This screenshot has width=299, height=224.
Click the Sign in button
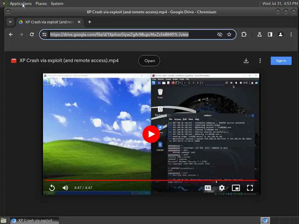(281, 61)
